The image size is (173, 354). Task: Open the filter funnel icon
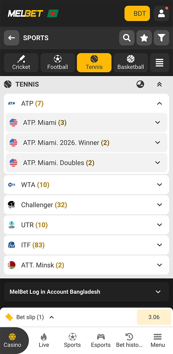click(161, 38)
